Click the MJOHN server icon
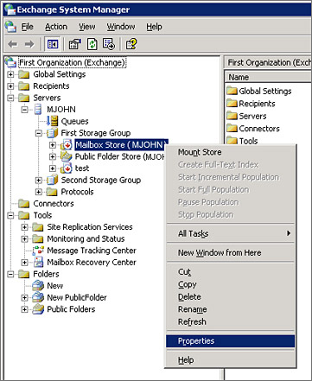Image resolution: width=312 pixels, height=381 pixels. (x=38, y=110)
